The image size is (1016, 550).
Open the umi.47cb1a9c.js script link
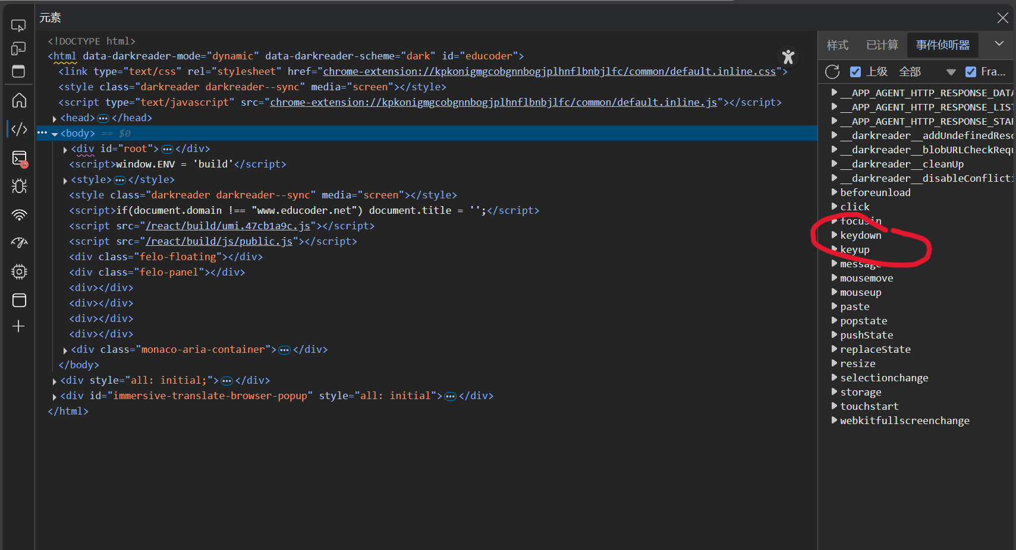[x=228, y=226]
